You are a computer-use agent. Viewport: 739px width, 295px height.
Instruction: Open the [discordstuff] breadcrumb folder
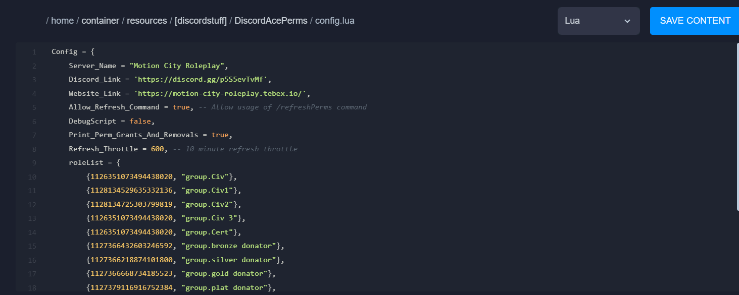[x=201, y=21]
